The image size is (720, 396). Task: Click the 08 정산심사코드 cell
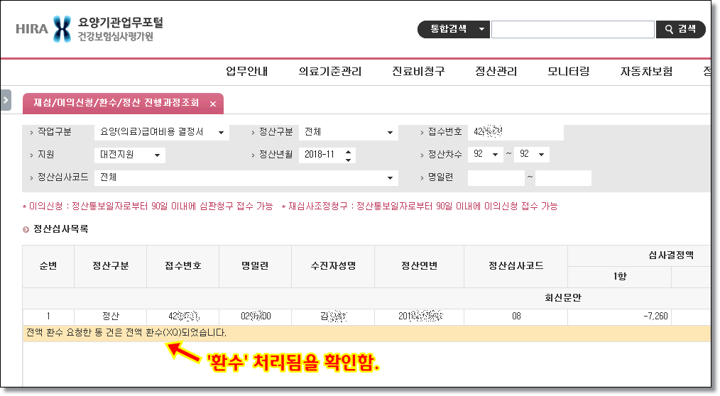tap(516, 317)
